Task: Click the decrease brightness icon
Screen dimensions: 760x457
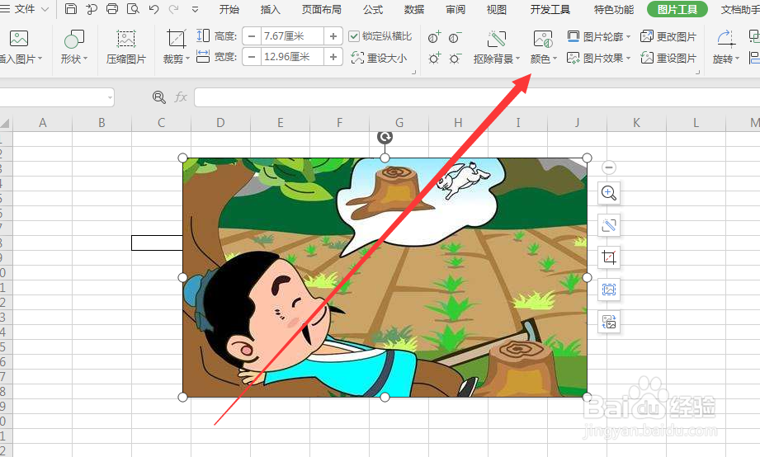Action: pyautogui.click(x=455, y=58)
